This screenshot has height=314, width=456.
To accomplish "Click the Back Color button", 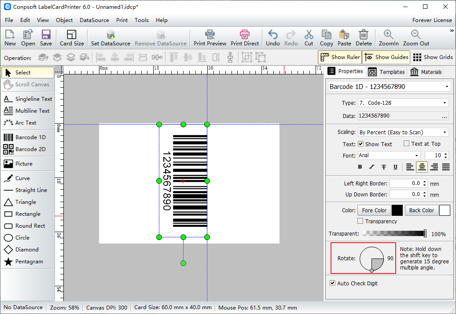I will (x=421, y=210).
